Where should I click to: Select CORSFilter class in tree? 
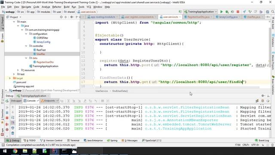[42, 38]
